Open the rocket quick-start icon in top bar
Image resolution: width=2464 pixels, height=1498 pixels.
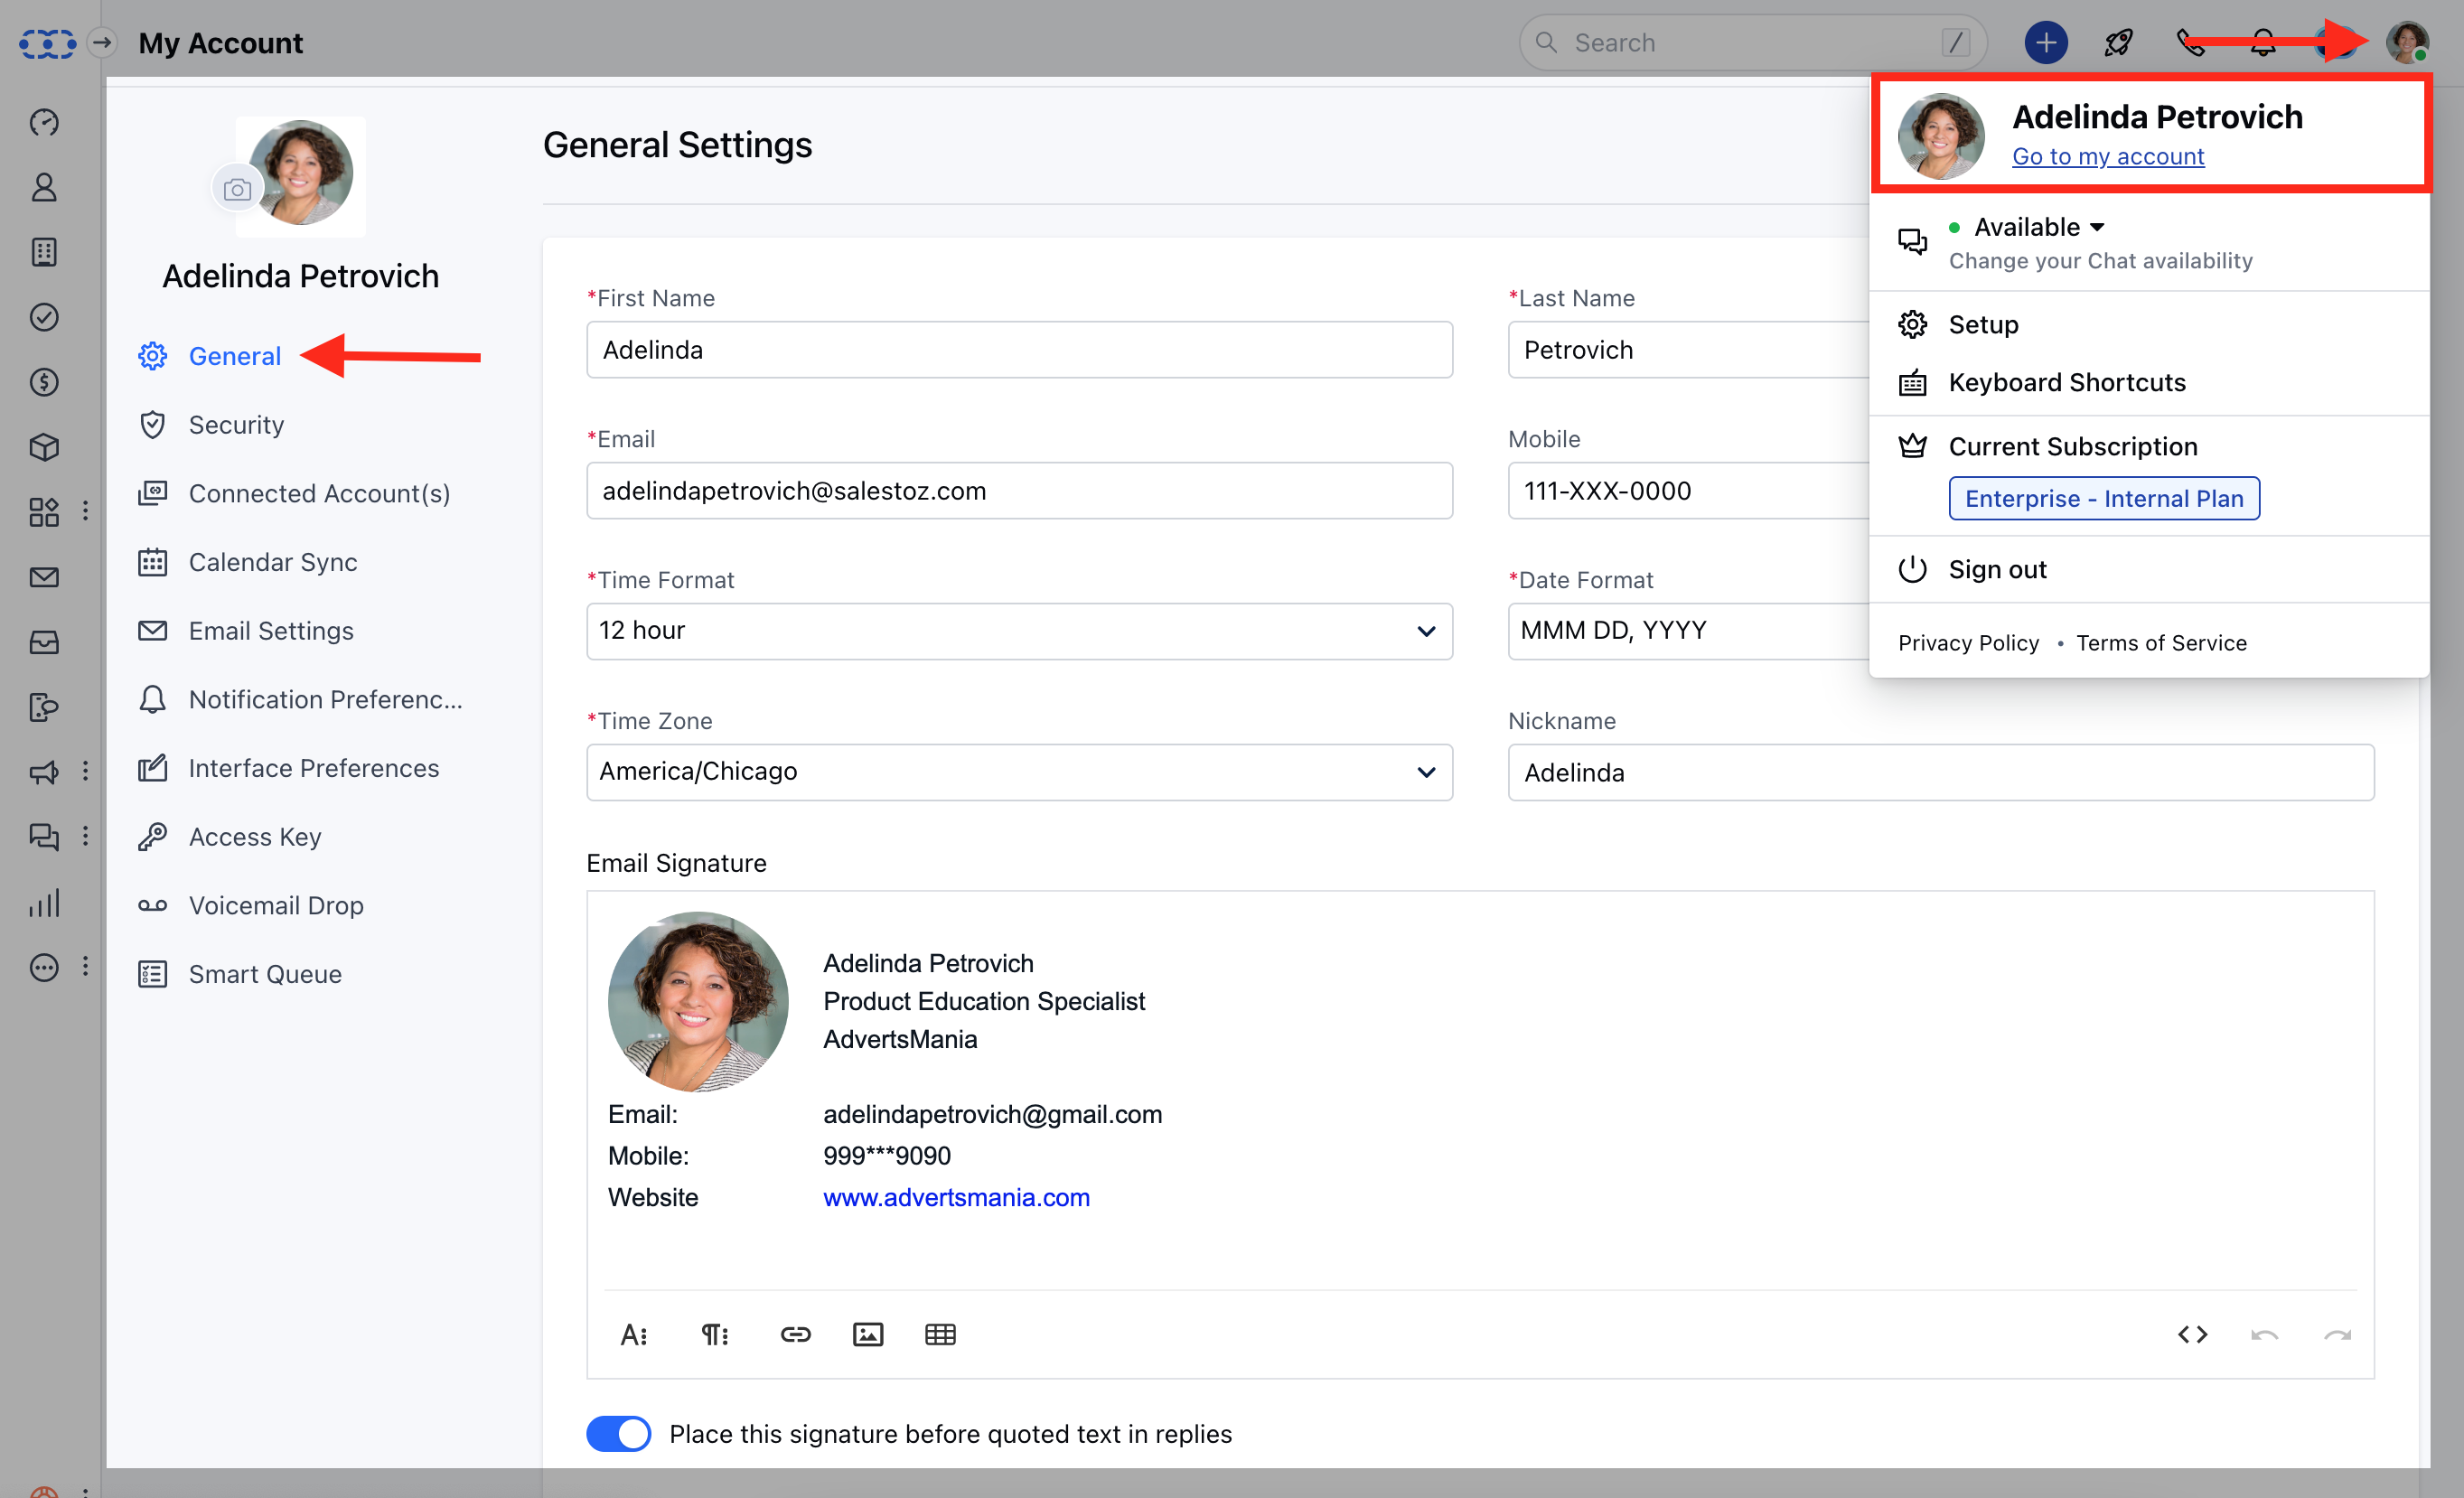tap(2118, 43)
